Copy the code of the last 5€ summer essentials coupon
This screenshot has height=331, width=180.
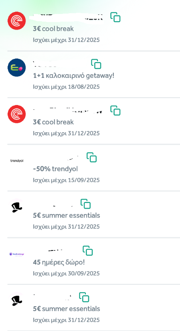84,297
